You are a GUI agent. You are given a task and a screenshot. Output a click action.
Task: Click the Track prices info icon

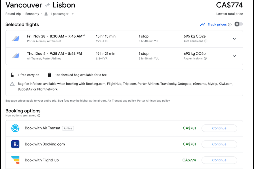click(x=230, y=25)
